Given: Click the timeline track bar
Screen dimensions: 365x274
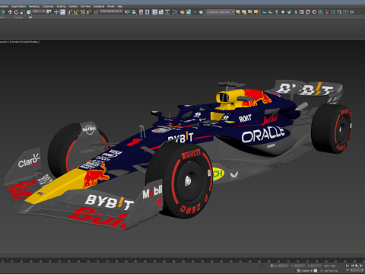Looking at the screenshot, I should click(x=182, y=260).
